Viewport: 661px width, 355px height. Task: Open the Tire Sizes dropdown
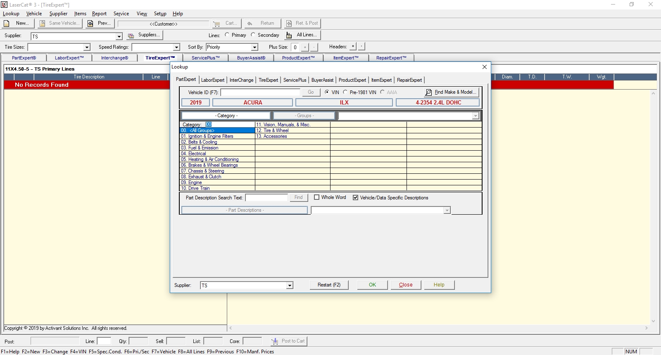click(87, 47)
